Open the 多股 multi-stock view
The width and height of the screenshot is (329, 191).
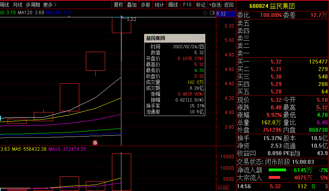pyautogui.click(x=145, y=5)
